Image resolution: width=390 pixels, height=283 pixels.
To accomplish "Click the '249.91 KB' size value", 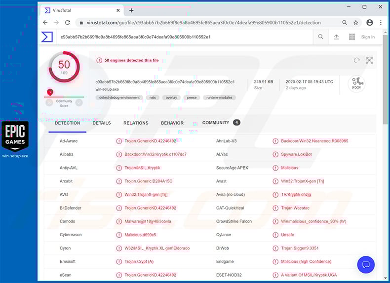I will 264,82.
